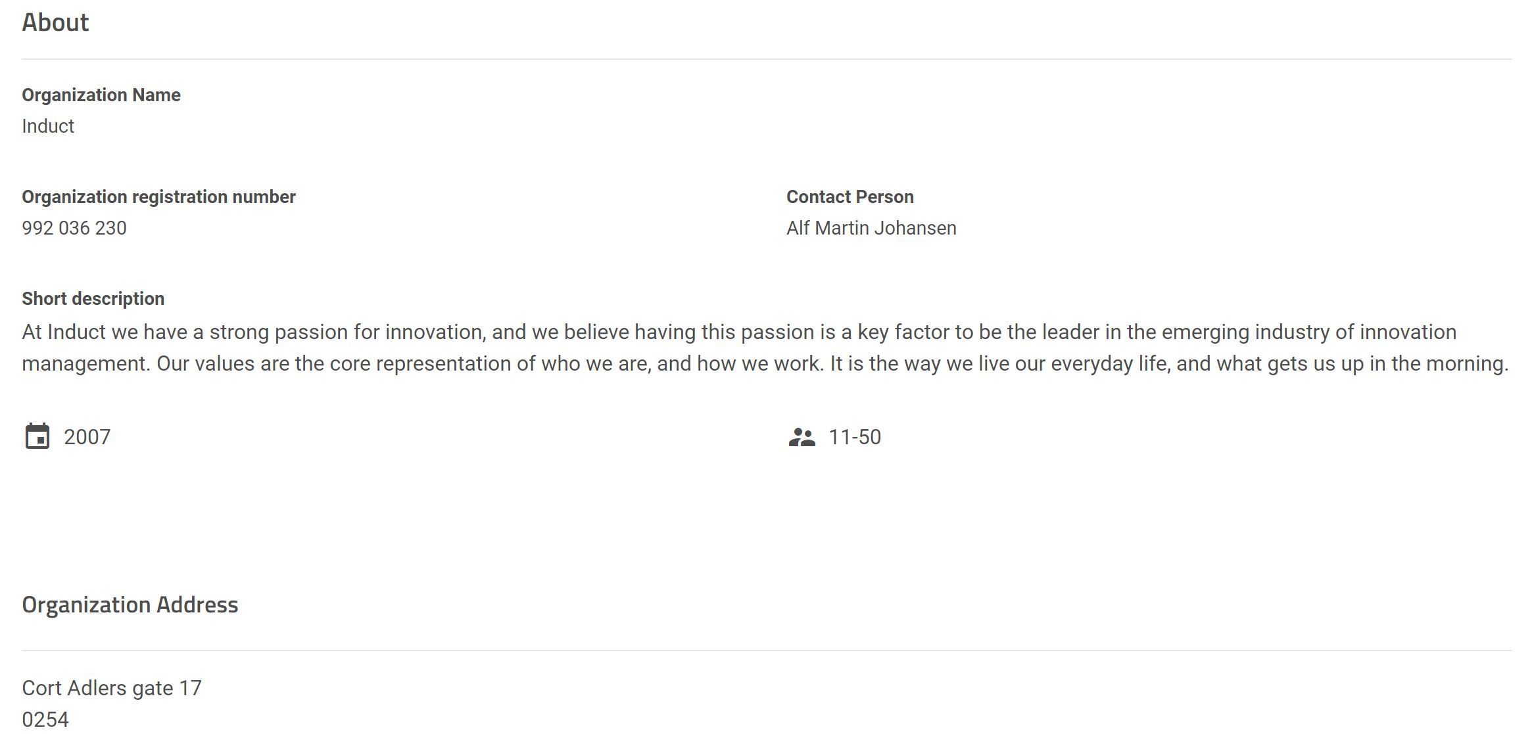
Task: Select the Organization Name label
Action: point(101,95)
